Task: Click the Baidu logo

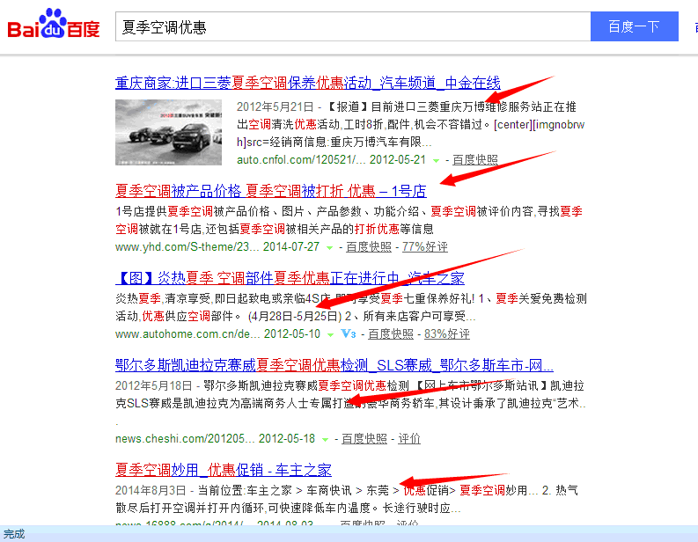Action: pyautogui.click(x=54, y=24)
